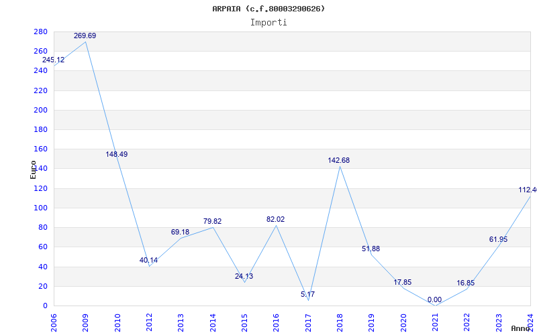Click the 82.02 data label
This screenshot has width=537, height=335.
click(275, 220)
